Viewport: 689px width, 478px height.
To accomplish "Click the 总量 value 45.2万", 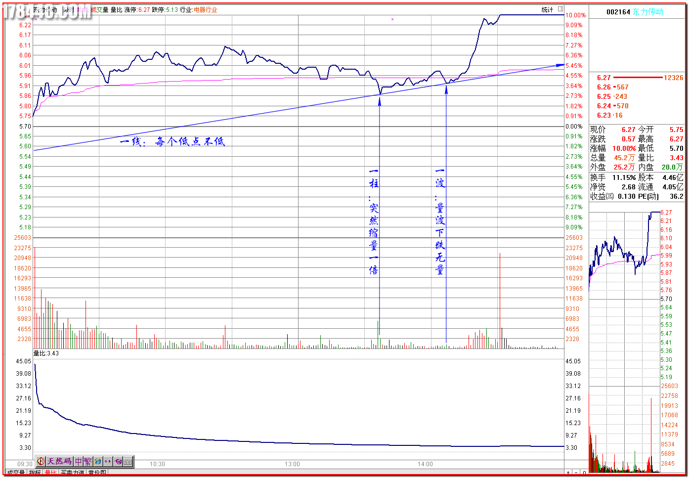I will (x=624, y=158).
